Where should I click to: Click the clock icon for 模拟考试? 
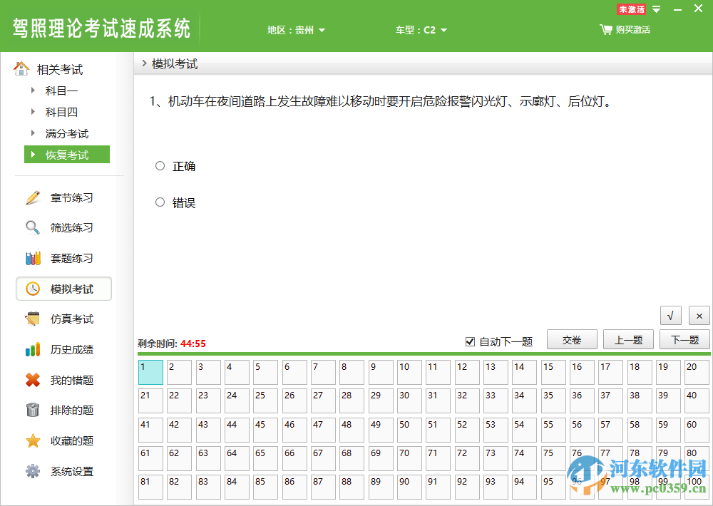click(x=33, y=289)
